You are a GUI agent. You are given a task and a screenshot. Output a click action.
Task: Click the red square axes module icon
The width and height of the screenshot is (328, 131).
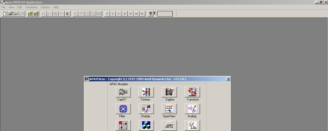(x=123, y=125)
